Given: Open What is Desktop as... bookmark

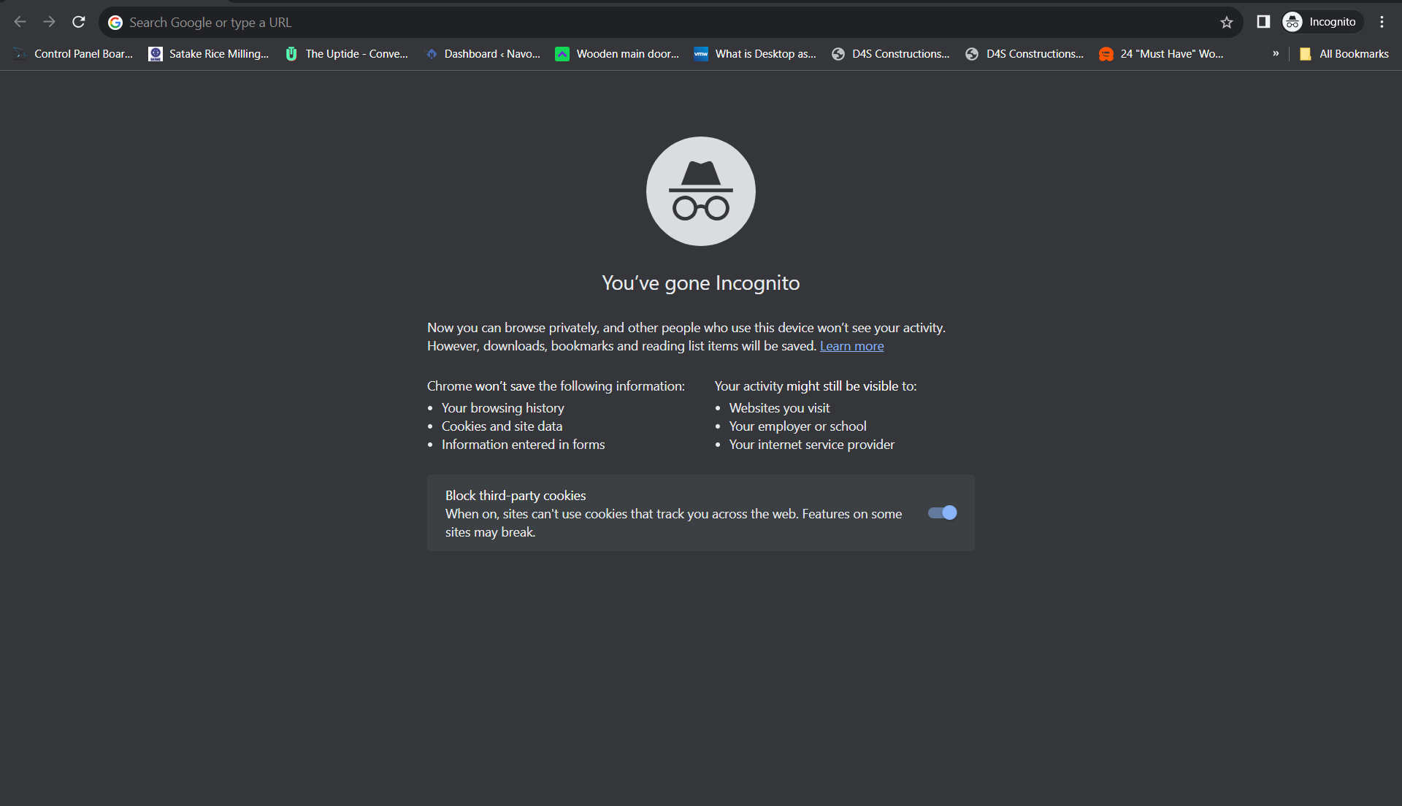Looking at the screenshot, I should point(756,54).
